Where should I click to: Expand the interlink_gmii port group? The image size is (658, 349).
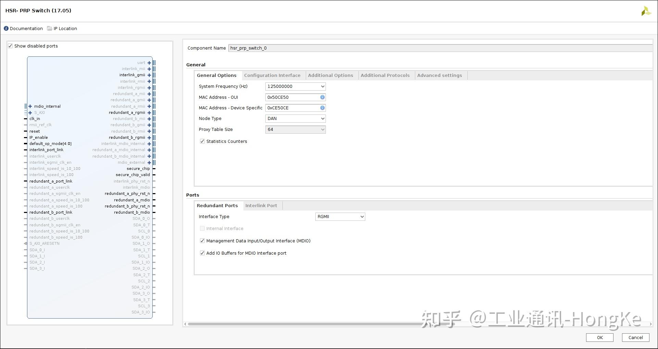pos(149,75)
